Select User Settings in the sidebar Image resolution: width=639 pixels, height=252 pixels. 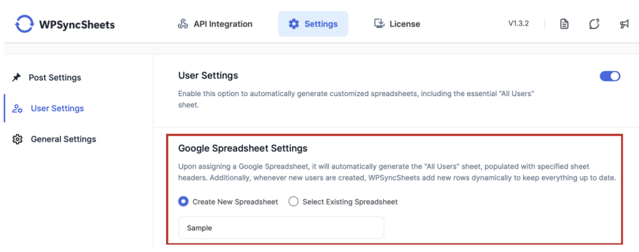click(48, 109)
